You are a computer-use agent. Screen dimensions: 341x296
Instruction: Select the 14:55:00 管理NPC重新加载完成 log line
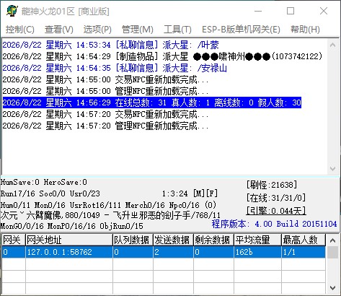105,91
